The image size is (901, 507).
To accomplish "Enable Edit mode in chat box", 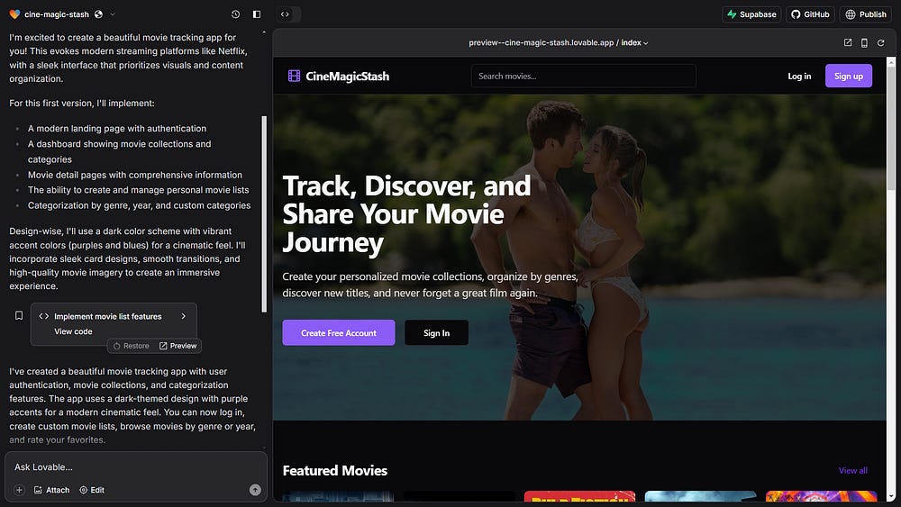I will 92,490.
